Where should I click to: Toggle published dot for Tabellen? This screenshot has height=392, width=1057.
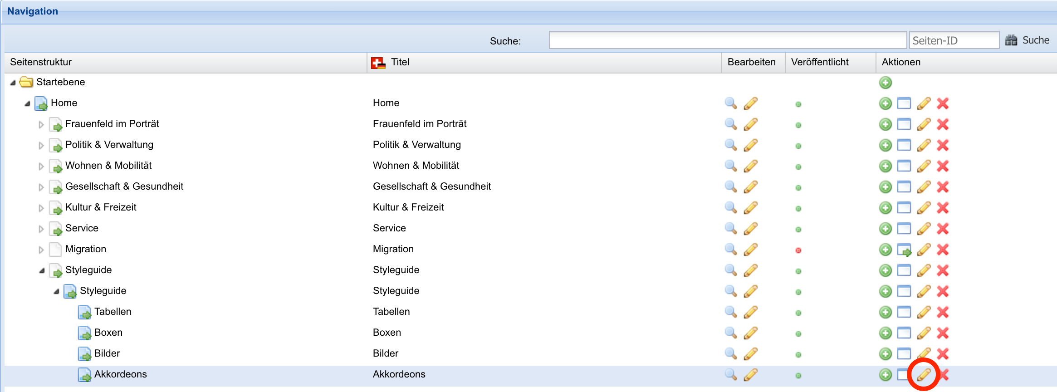click(x=798, y=313)
